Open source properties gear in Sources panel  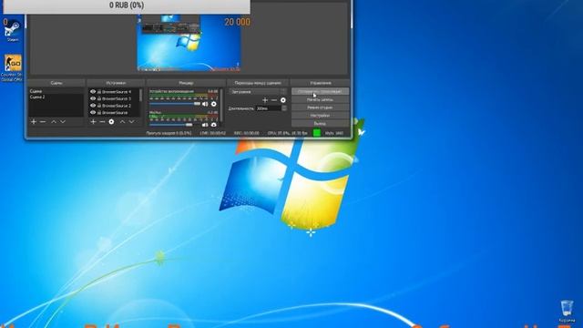point(111,121)
